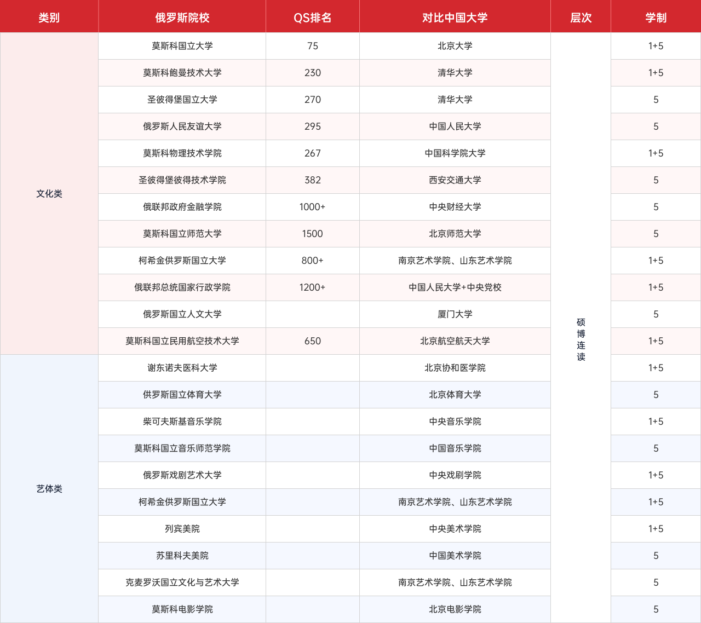Click the 北京体育大学 cell
This screenshot has width=701, height=623.
(455, 395)
